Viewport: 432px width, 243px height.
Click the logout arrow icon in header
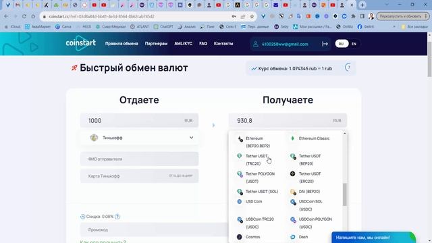325,44
